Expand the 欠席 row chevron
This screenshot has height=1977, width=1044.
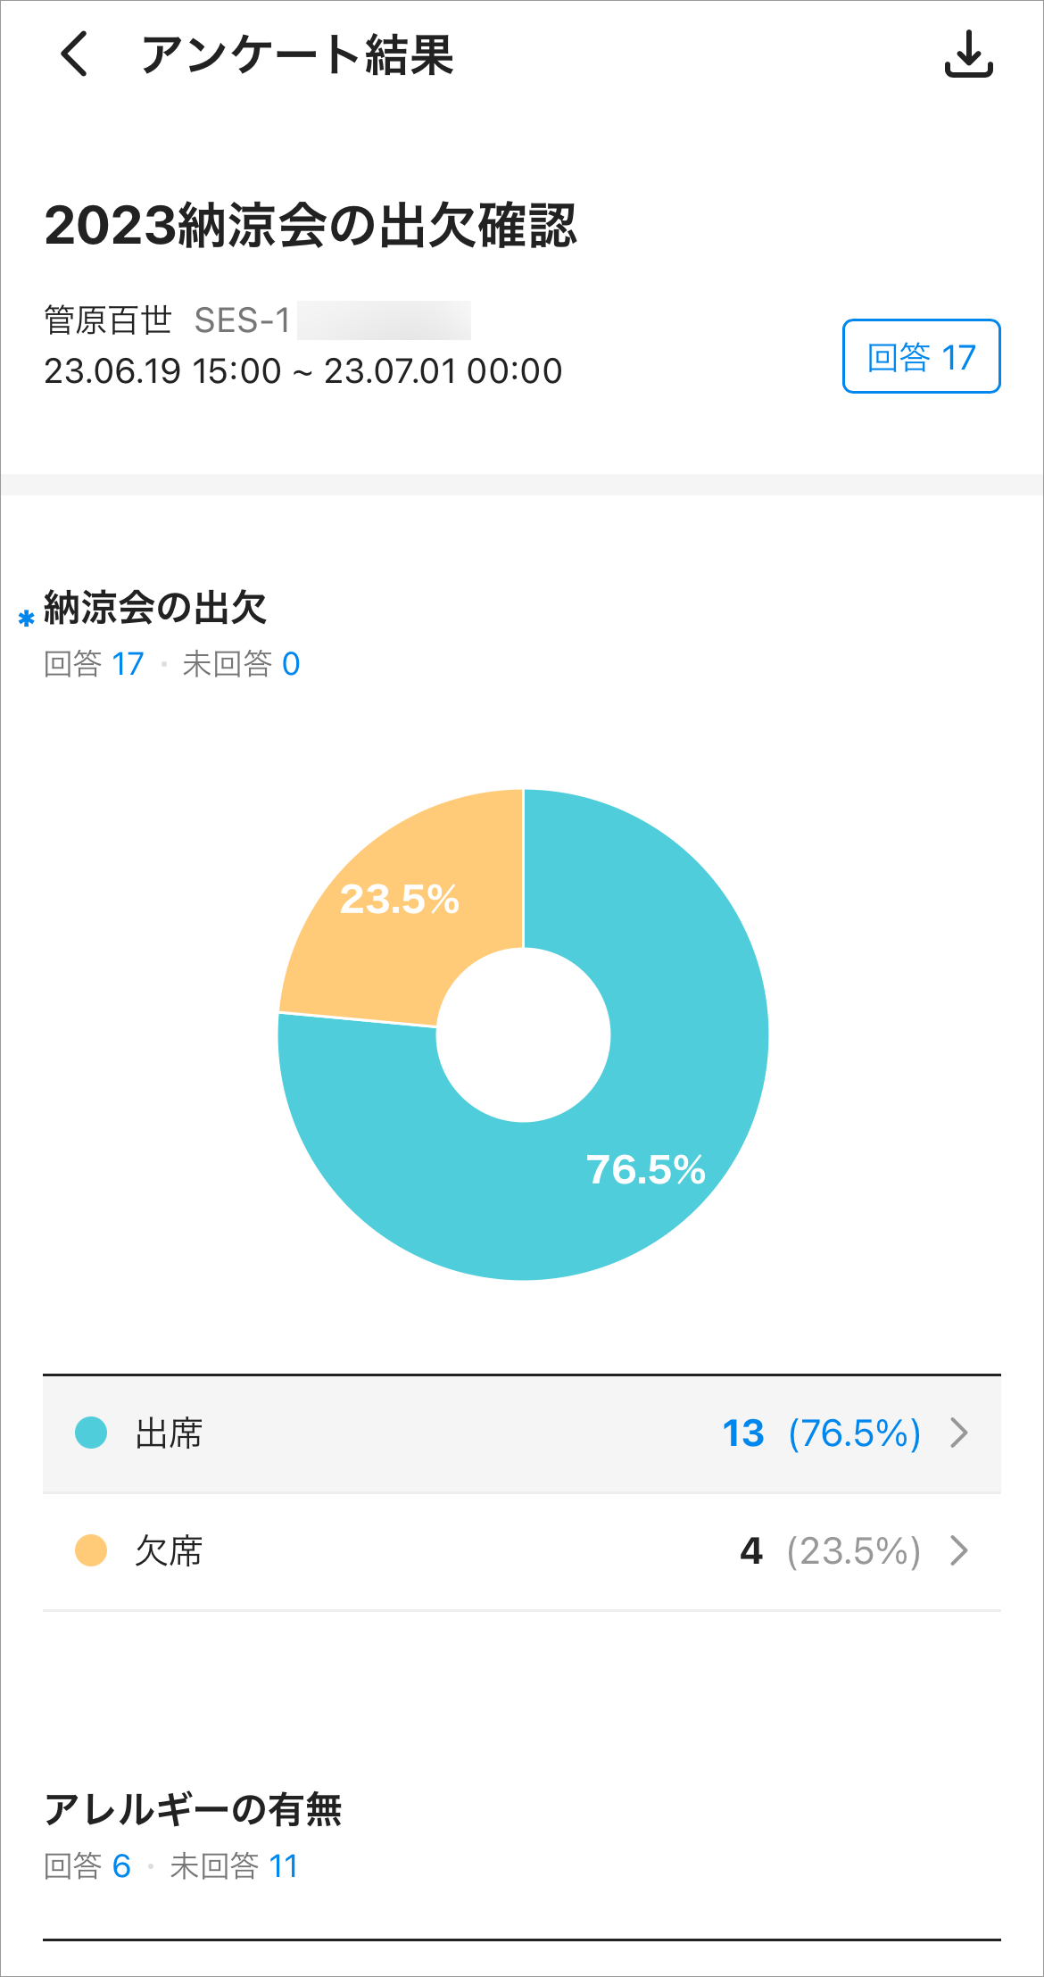pos(959,1551)
